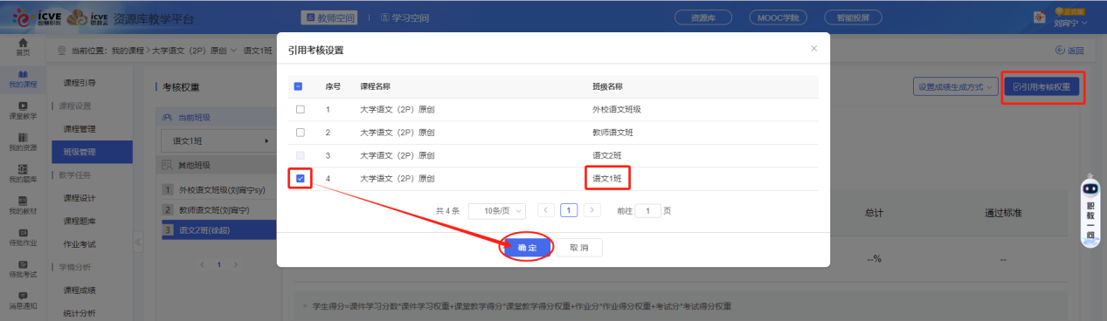Go to next page in class list pagination
The height and width of the screenshot is (321, 1107).
click(236, 263)
